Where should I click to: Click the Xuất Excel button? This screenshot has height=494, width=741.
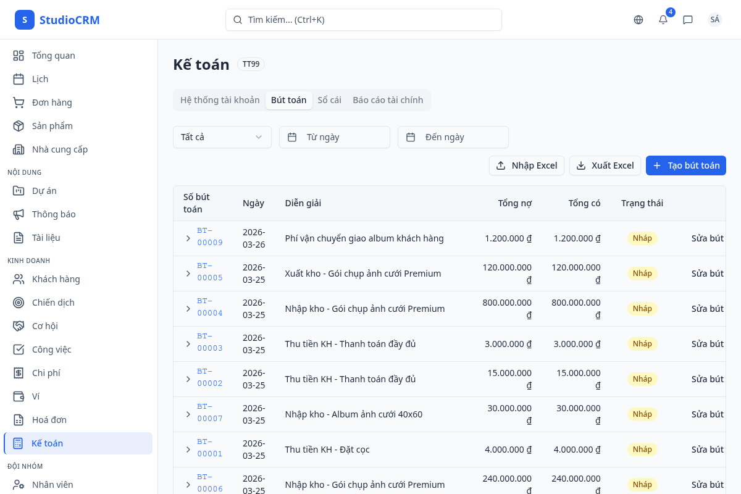click(x=605, y=165)
